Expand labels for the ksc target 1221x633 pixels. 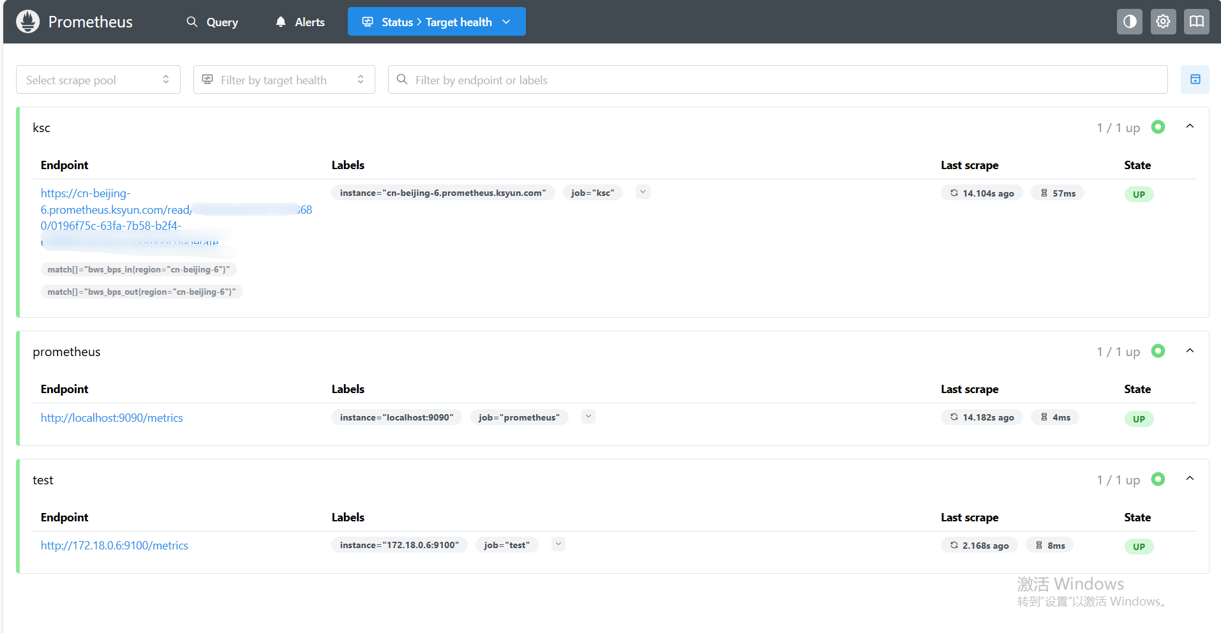643,192
